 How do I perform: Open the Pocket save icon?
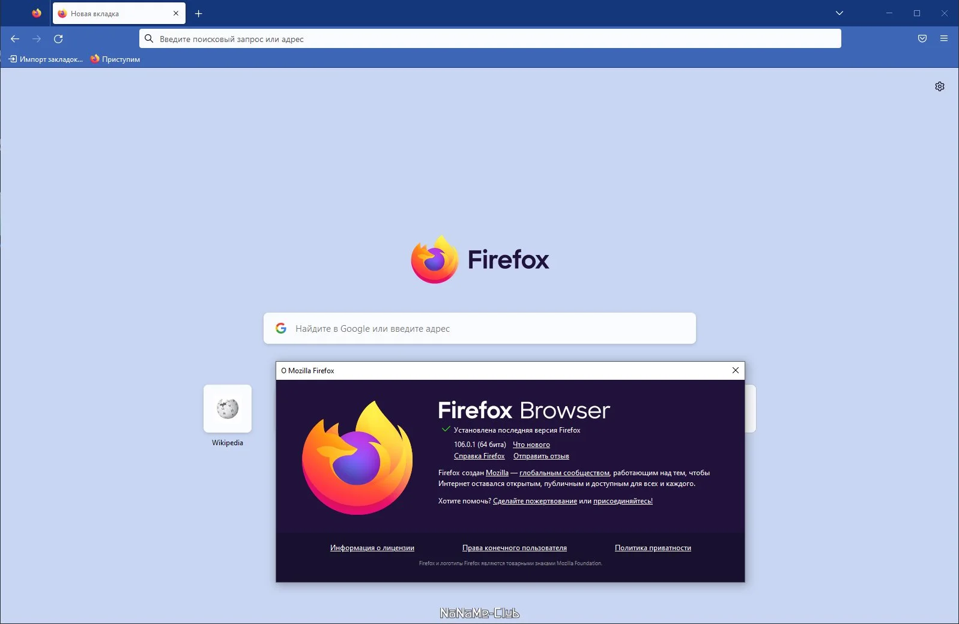click(x=922, y=38)
